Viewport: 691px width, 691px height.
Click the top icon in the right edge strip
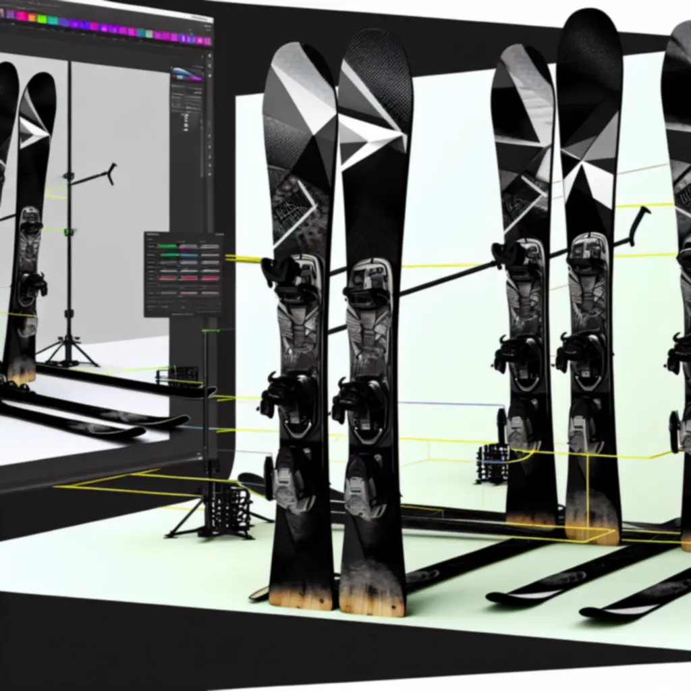point(209,55)
